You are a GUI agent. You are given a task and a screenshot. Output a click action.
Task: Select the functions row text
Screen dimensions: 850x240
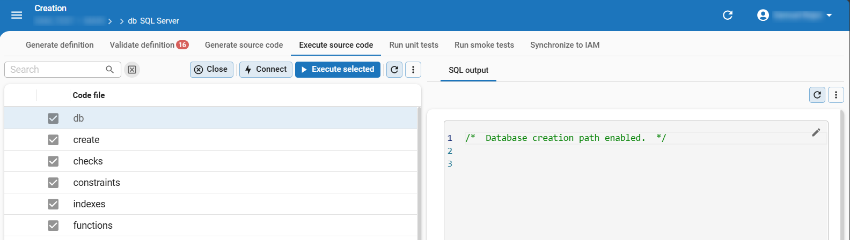93,226
